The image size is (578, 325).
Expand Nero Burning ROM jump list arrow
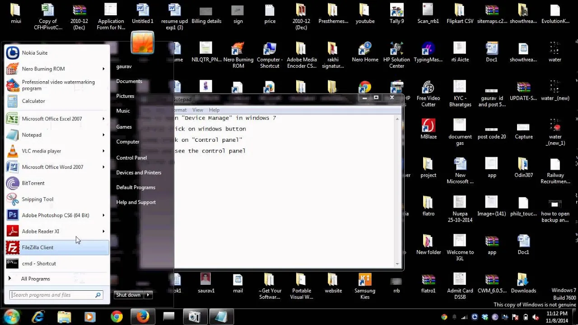[x=103, y=69]
